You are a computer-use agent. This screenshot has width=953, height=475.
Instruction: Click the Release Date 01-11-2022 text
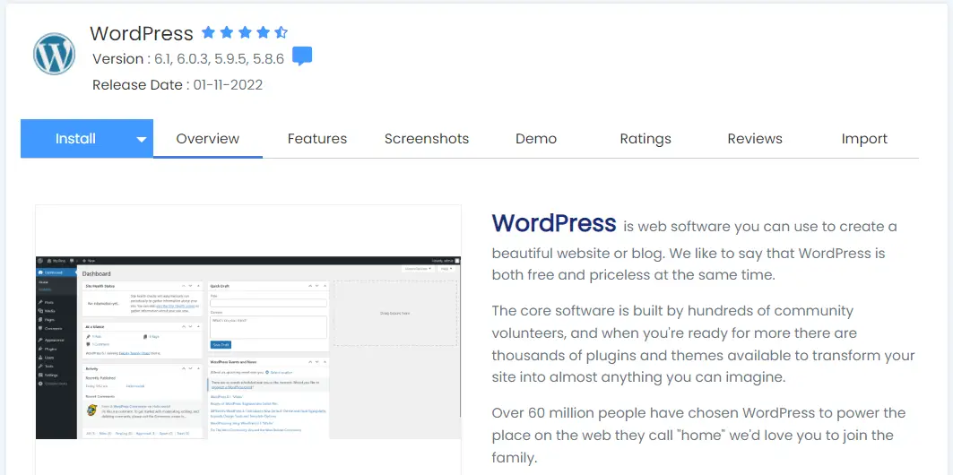click(178, 85)
